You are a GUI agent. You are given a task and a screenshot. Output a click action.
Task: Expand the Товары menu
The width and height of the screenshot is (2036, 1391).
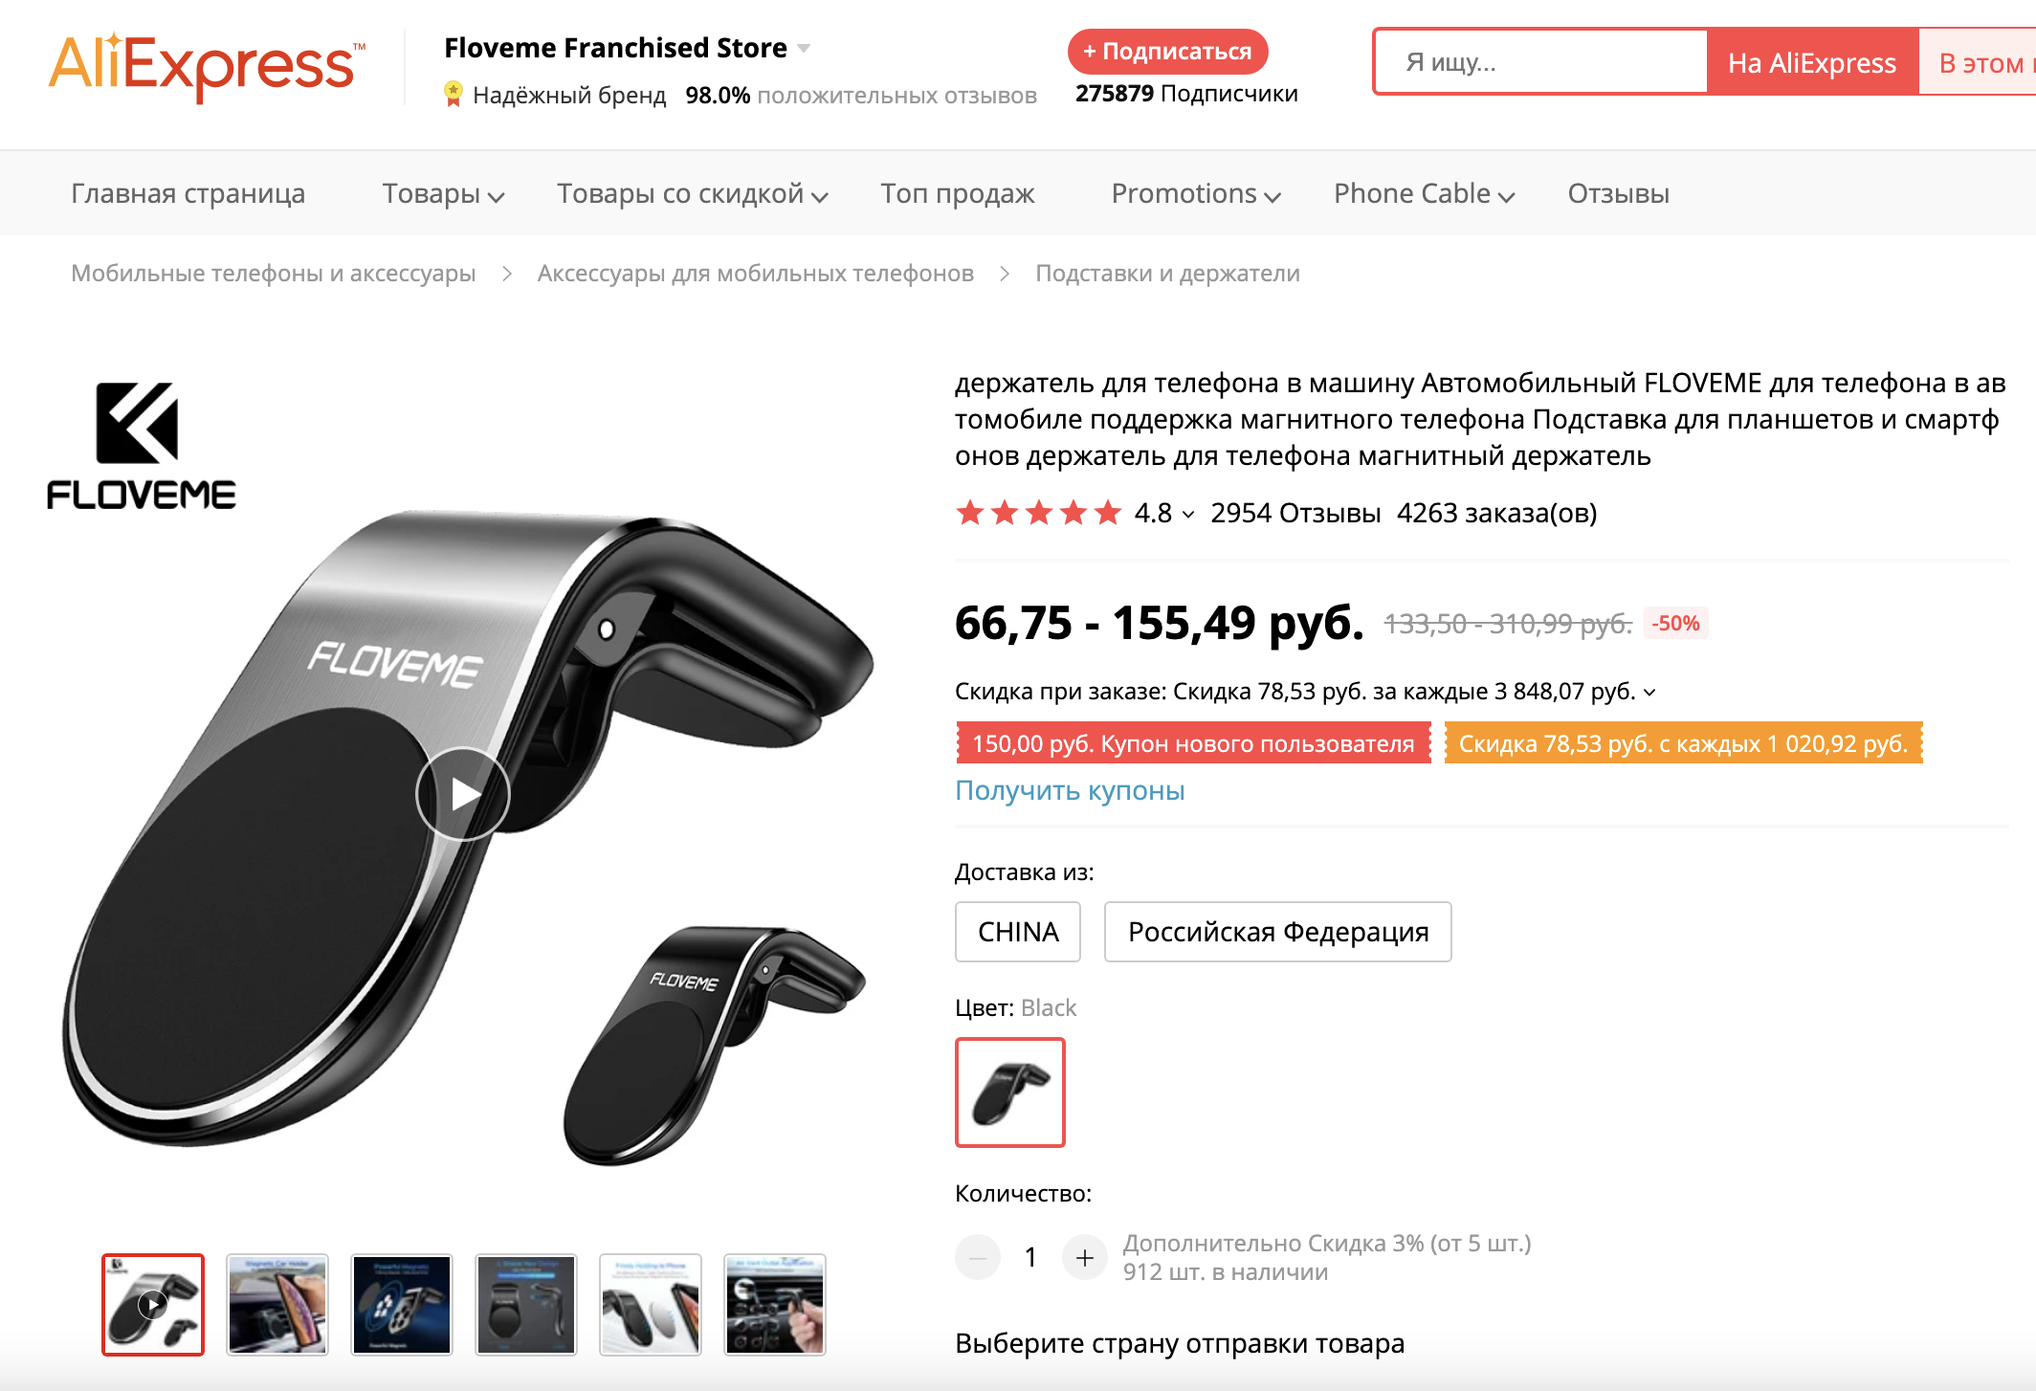tap(443, 194)
